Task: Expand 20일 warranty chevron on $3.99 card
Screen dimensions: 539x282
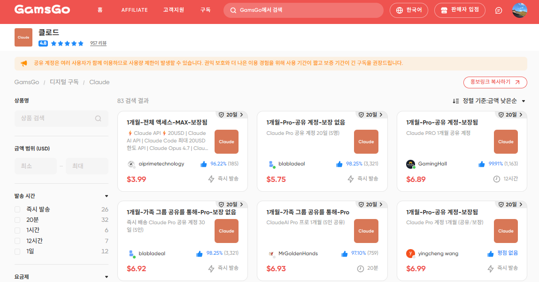Action: (242, 115)
